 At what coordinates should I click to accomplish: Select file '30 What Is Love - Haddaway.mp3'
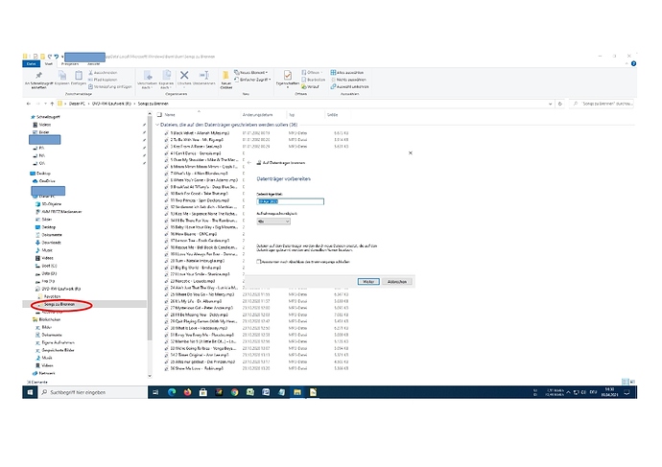point(196,328)
